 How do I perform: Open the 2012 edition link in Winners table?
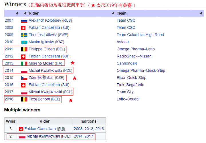pos(9,56)
